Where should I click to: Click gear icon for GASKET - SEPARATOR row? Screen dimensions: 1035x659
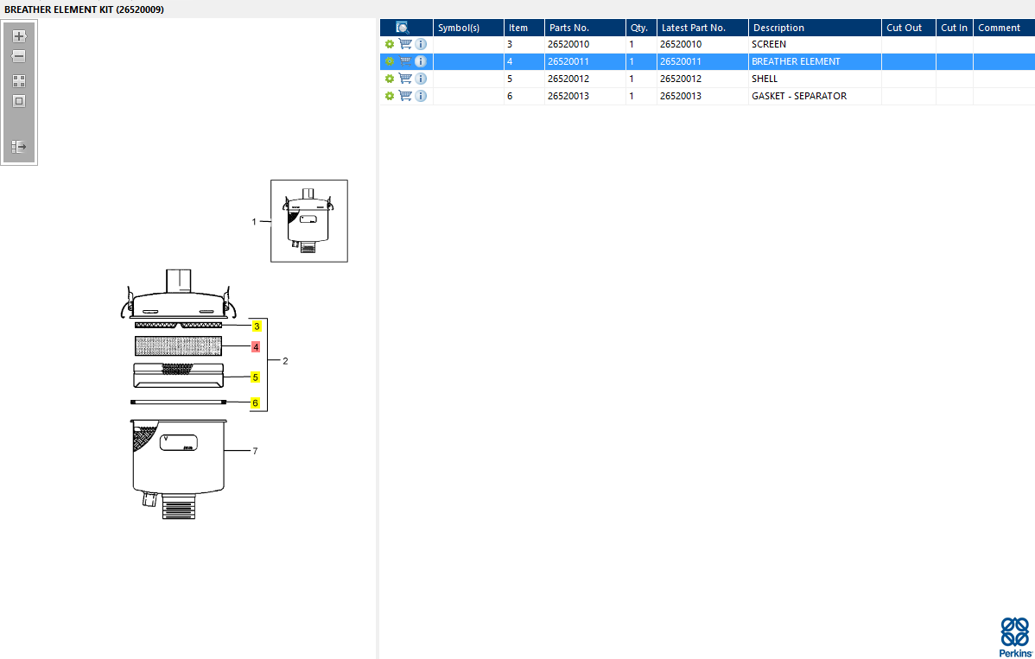[x=390, y=96]
